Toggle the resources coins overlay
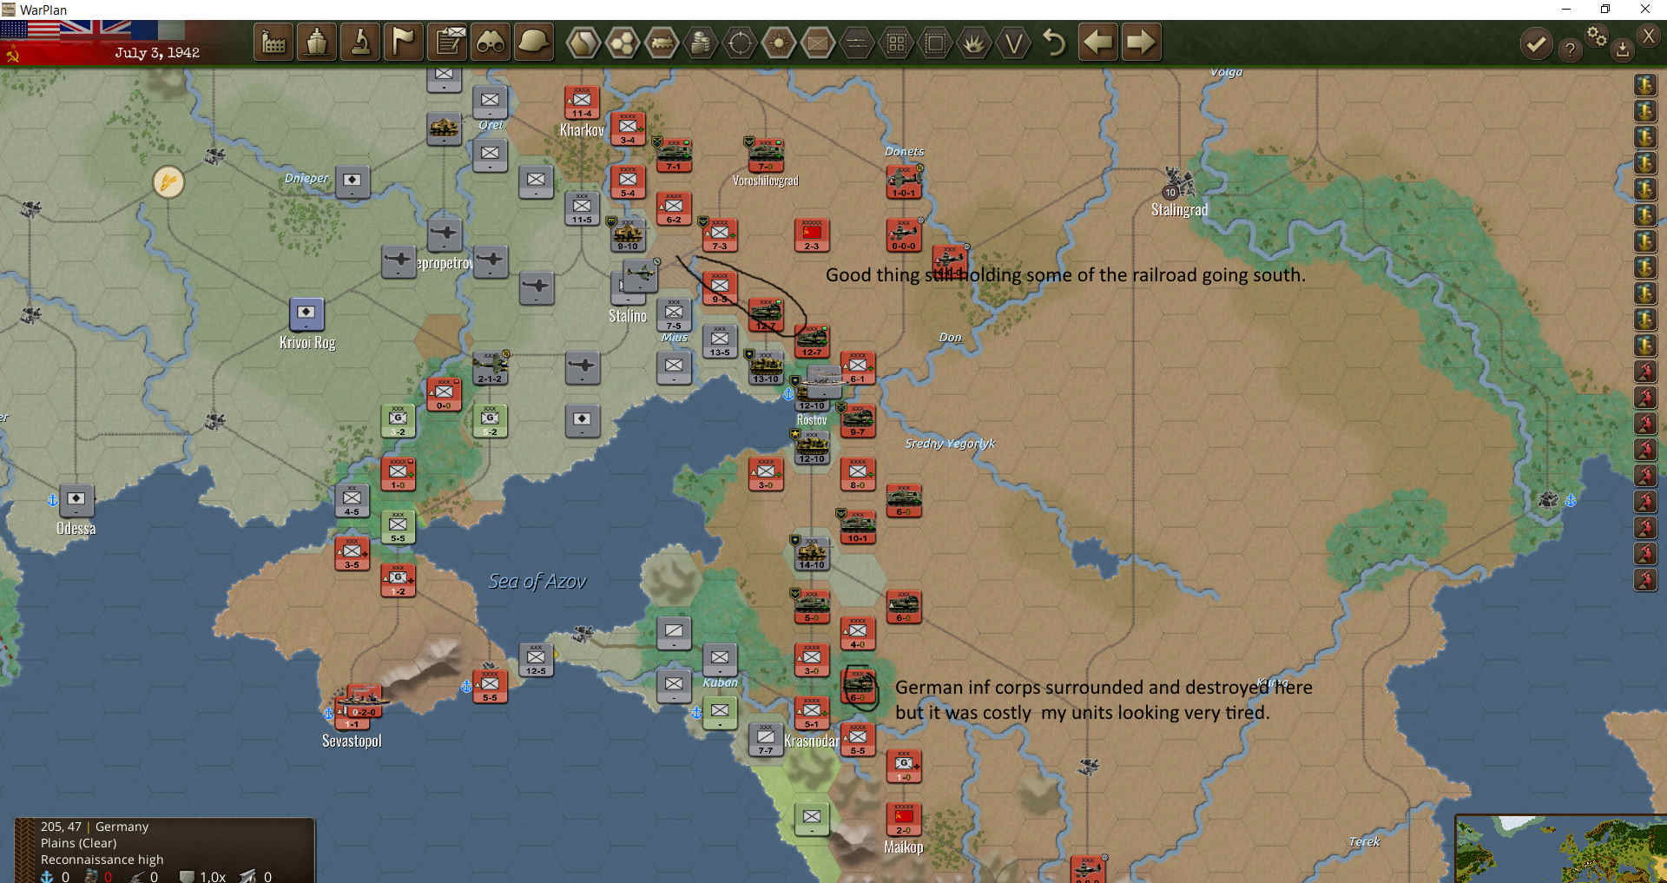1667x883 pixels. pos(701,43)
